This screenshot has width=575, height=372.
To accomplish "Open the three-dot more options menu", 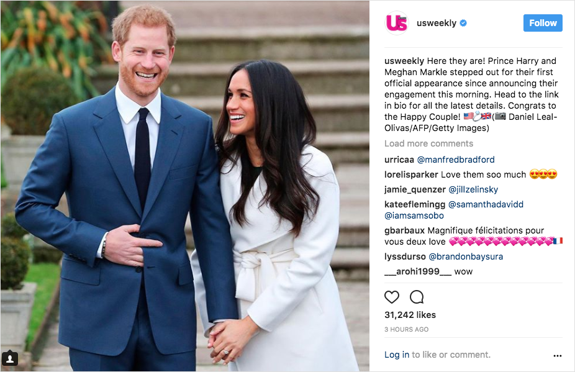I will tap(558, 355).
